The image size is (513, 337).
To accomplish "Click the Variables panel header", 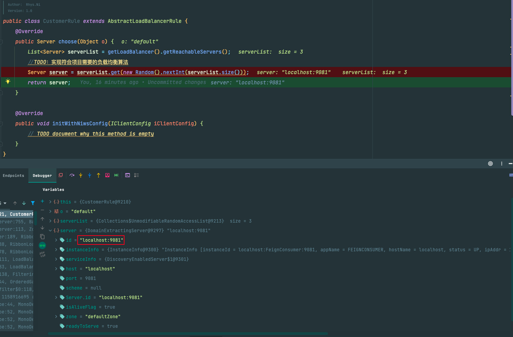I will (53, 189).
